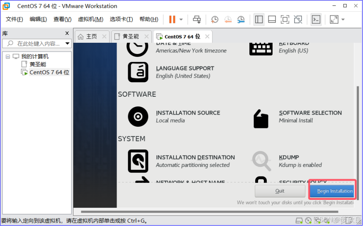Toggle the library sidebar view icon

259,20
